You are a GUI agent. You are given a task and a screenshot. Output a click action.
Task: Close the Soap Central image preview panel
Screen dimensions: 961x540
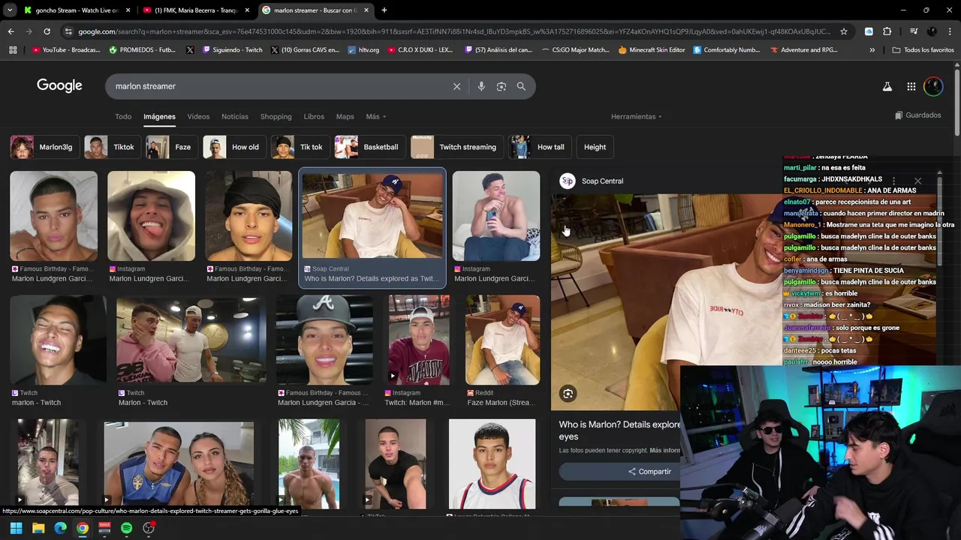(x=917, y=181)
